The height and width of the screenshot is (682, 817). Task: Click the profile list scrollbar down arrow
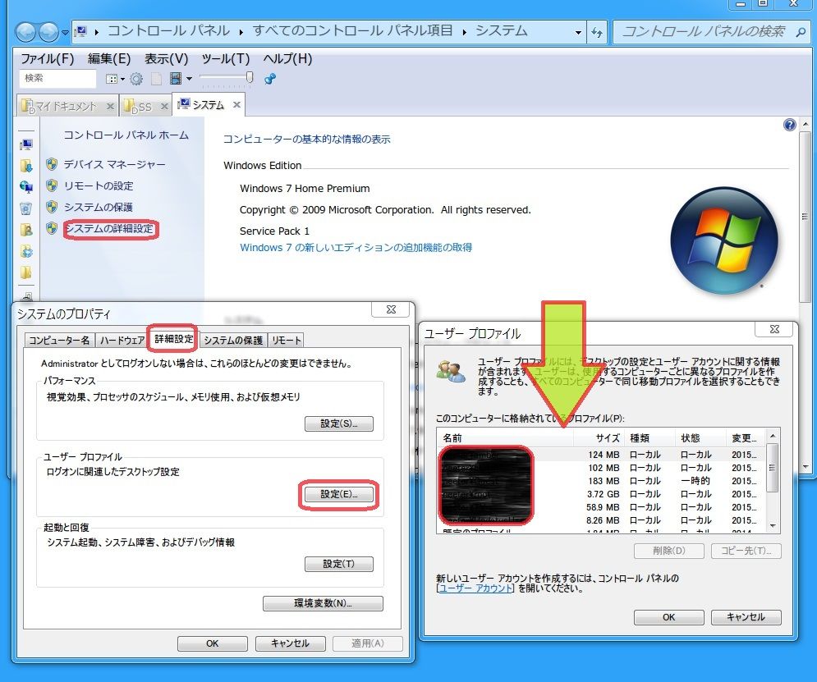click(x=773, y=526)
